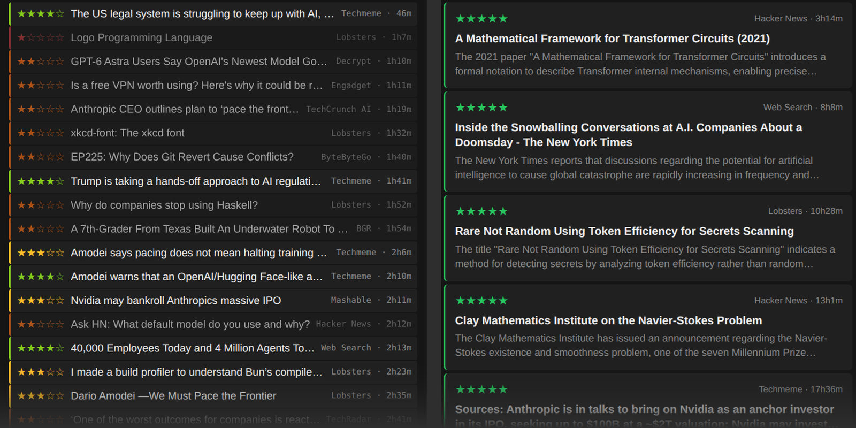The image size is (856, 428).
Task: Click star rating beside 'Logo Programming Language'
Action: 41,37
